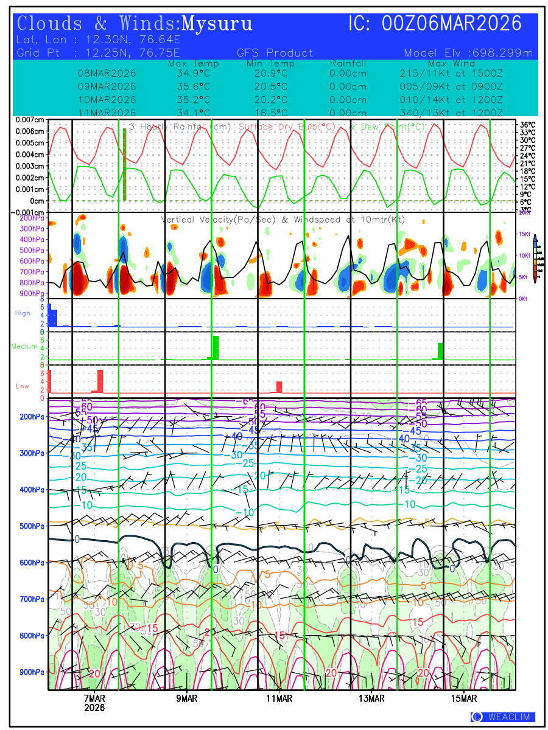This screenshot has height=730, width=548.
Task: Click the 7MAR 2026 time axis label
Action: pyautogui.click(x=94, y=703)
